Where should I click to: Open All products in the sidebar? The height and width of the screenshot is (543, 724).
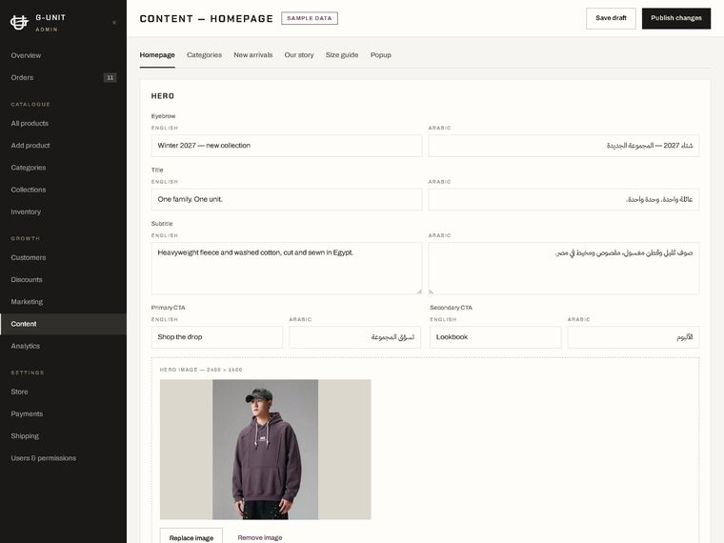tap(63, 123)
